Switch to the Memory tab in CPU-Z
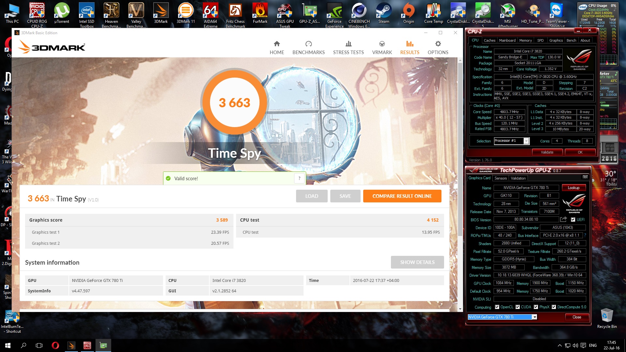 pos(526,40)
